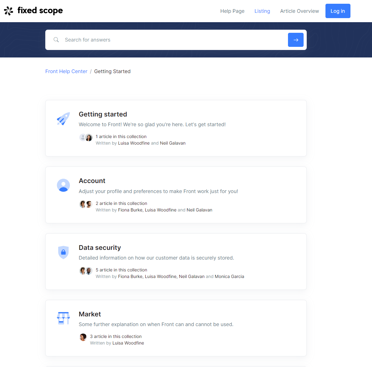372x367 pixels.
Task: Click '2 article in this collection'
Action: coord(121,204)
